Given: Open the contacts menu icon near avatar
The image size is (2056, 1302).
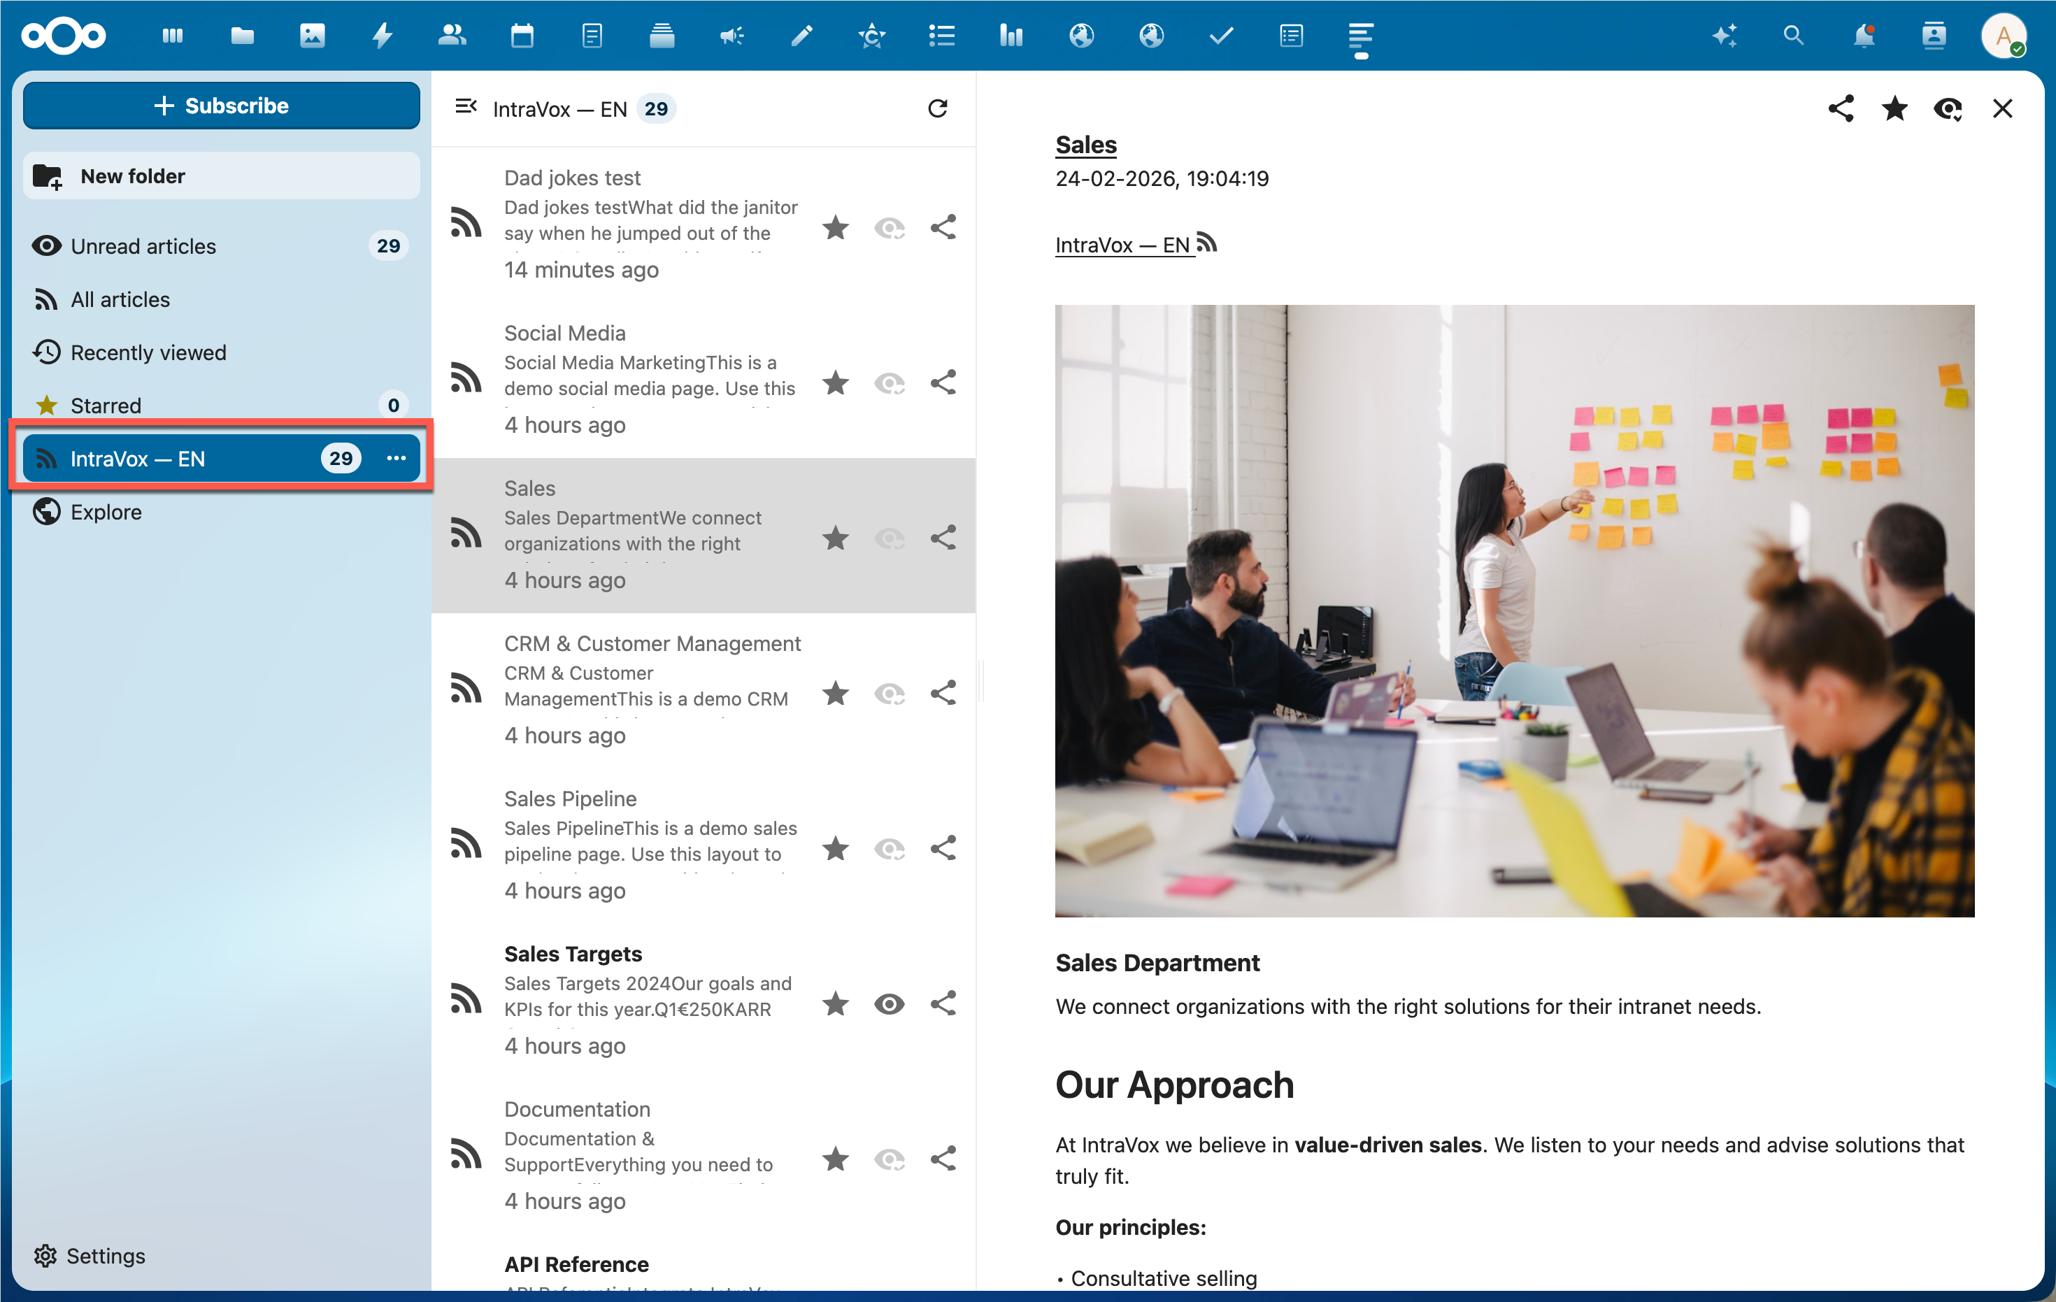Looking at the screenshot, I should click(1934, 36).
